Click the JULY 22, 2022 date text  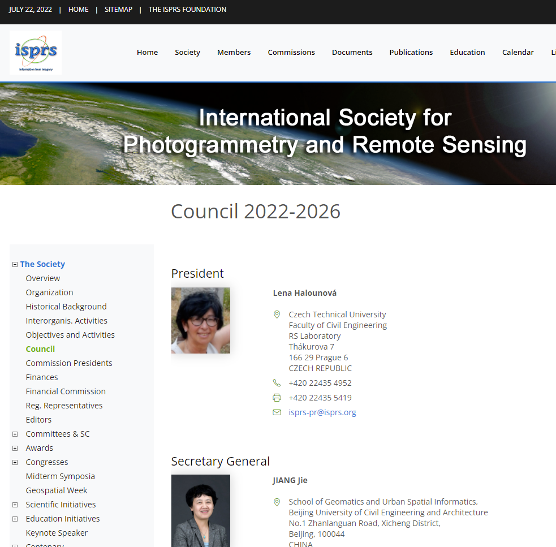coord(30,10)
